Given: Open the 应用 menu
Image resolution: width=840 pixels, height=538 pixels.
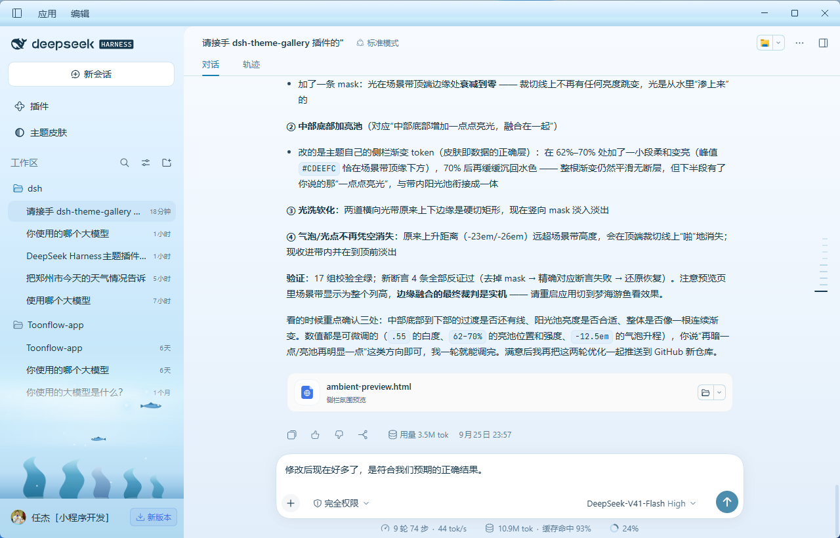Looking at the screenshot, I should (x=47, y=14).
